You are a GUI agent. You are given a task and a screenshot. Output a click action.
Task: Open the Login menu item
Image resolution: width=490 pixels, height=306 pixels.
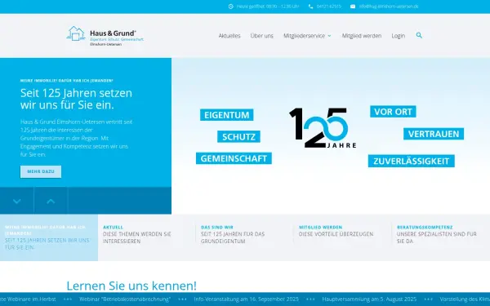pyautogui.click(x=399, y=36)
